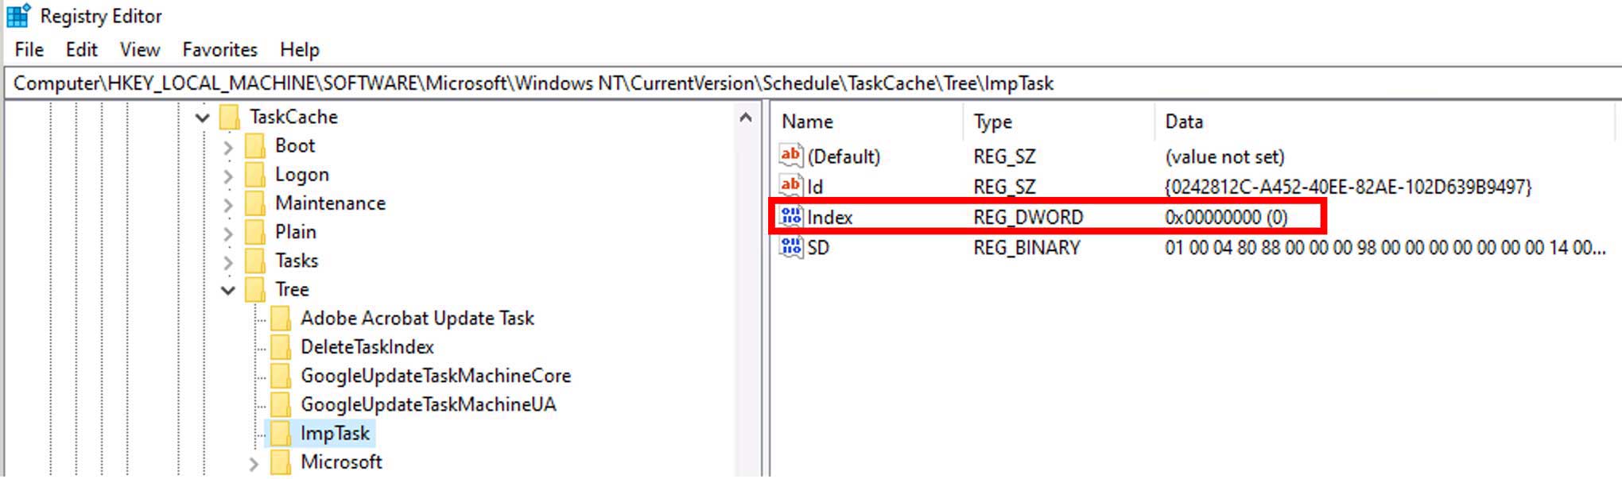Click the registry path address bar
The width and height of the screenshot is (1622, 479).
(x=811, y=83)
